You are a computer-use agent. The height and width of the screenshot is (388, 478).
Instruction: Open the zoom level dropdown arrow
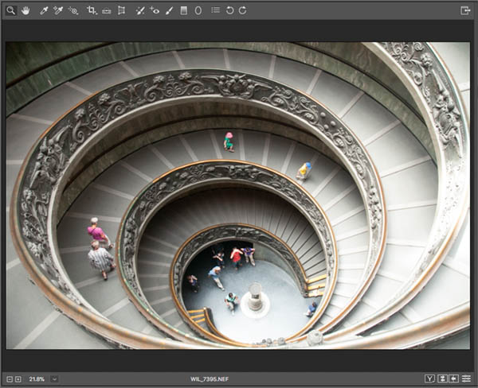54,379
